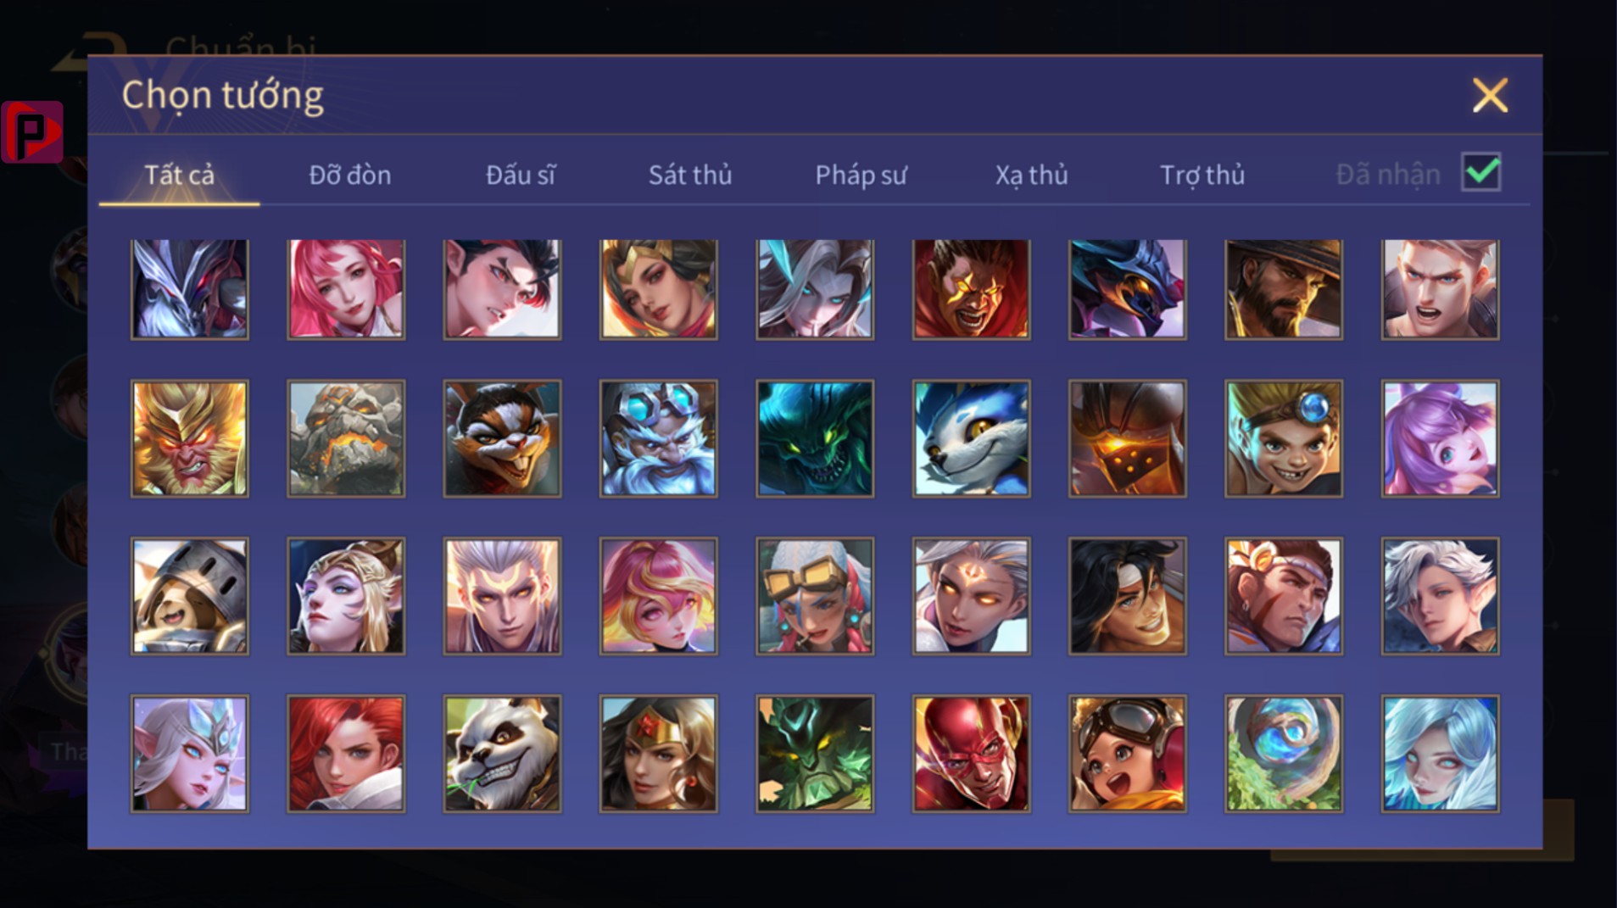
Task: Click the red P logo overlay
Action: pos(32,131)
